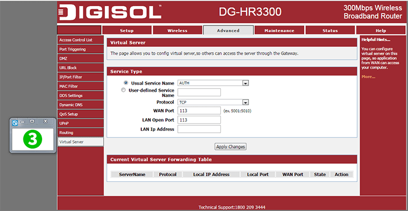Open the Setup tab
This screenshot has height=211, width=408.
[127, 30]
